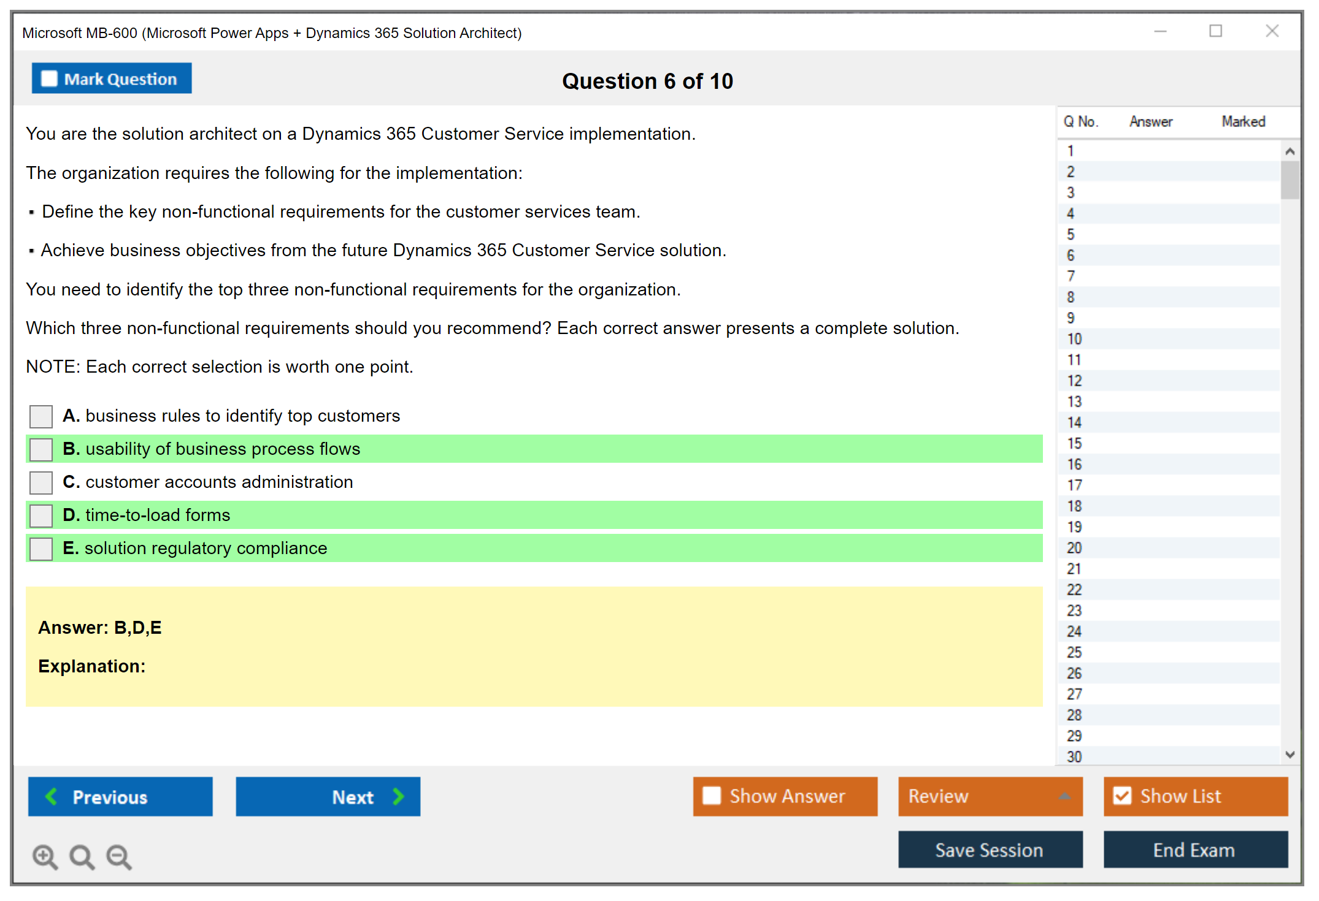Click the green right arrow on Next
The width and height of the screenshot is (1319, 901).
(x=398, y=796)
